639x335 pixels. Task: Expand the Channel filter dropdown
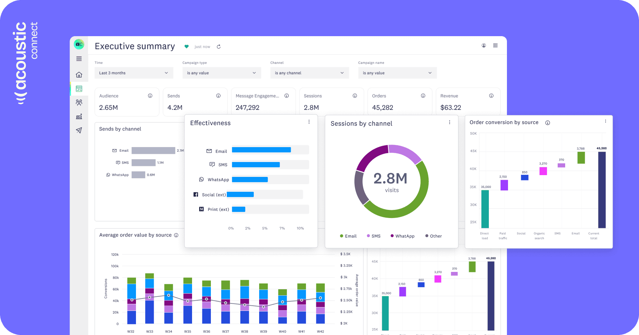pyautogui.click(x=309, y=73)
